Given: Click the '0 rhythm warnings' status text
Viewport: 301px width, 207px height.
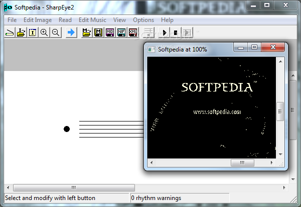Looking at the screenshot, I should pyautogui.click(x=156, y=198).
